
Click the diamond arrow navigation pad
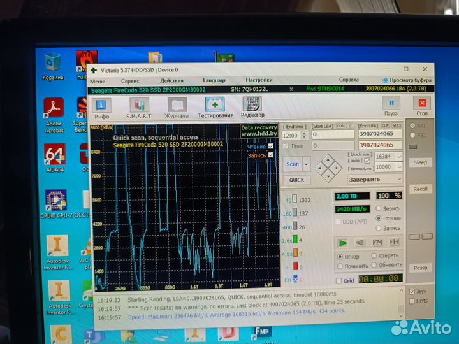tap(328, 168)
